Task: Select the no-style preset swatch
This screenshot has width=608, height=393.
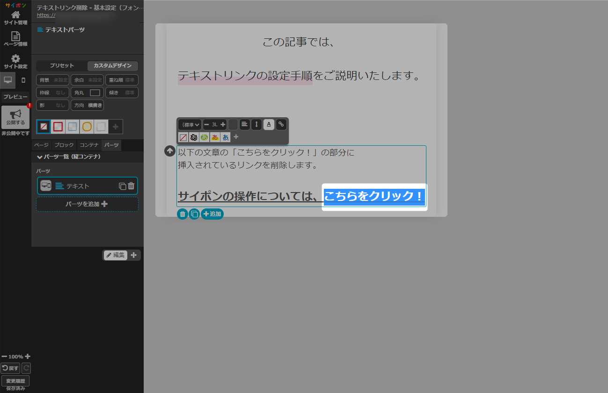Action: [44, 126]
